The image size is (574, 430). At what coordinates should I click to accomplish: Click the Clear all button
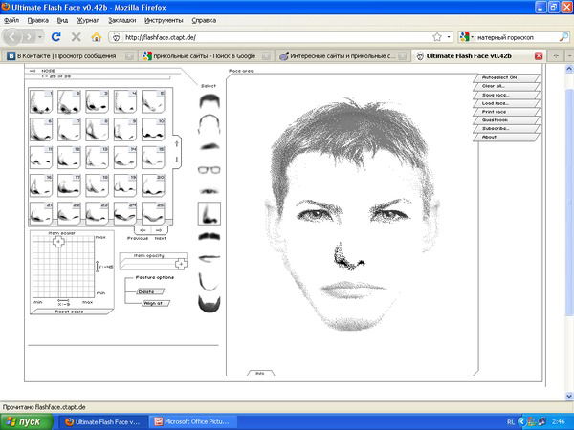(497, 86)
